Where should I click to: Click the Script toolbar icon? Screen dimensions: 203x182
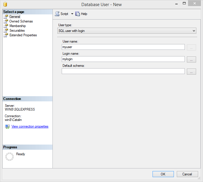click(x=57, y=14)
